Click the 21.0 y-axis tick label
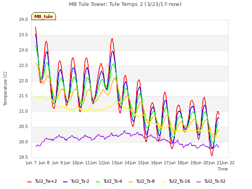Screen dimensions: 252x189 pos(23,111)
